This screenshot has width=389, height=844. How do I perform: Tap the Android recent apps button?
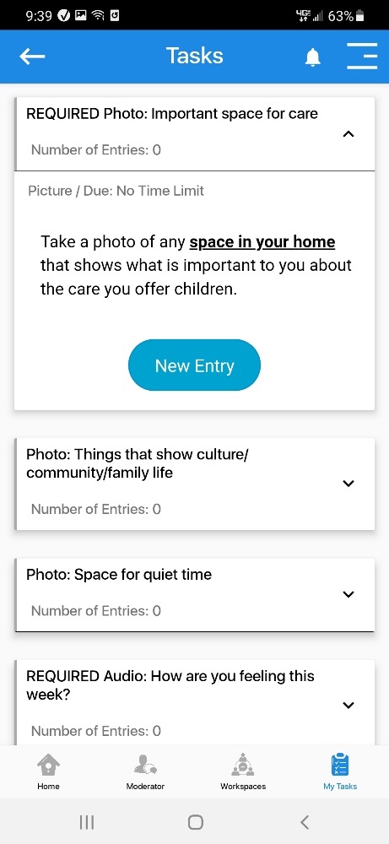pos(87,822)
